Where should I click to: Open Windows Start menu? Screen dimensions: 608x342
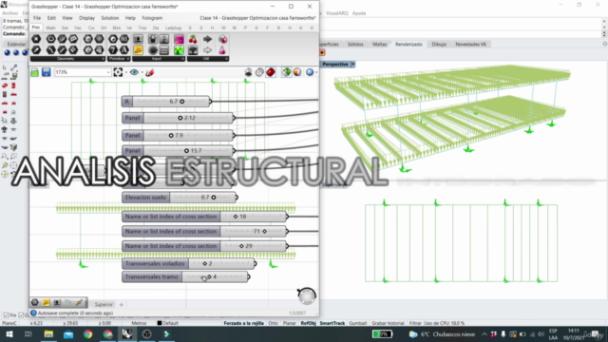pyautogui.click(x=9, y=334)
